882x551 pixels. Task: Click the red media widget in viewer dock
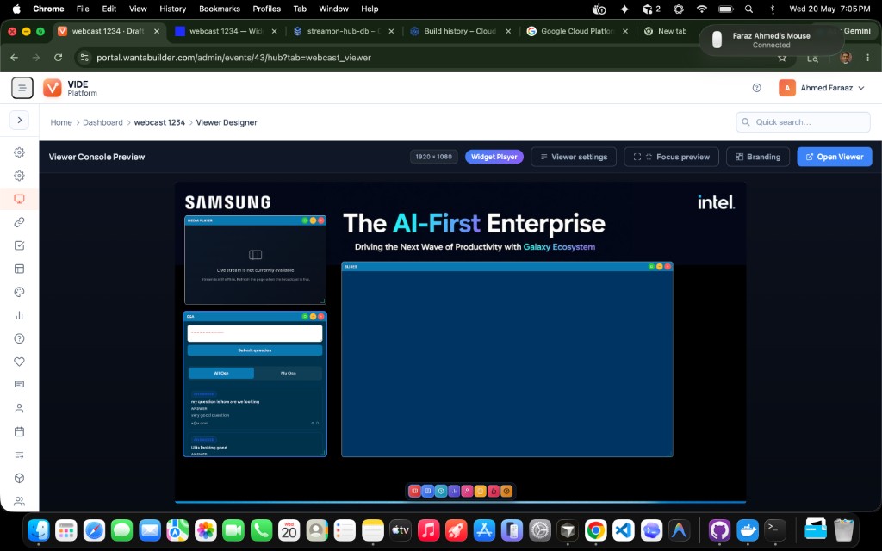[414, 491]
